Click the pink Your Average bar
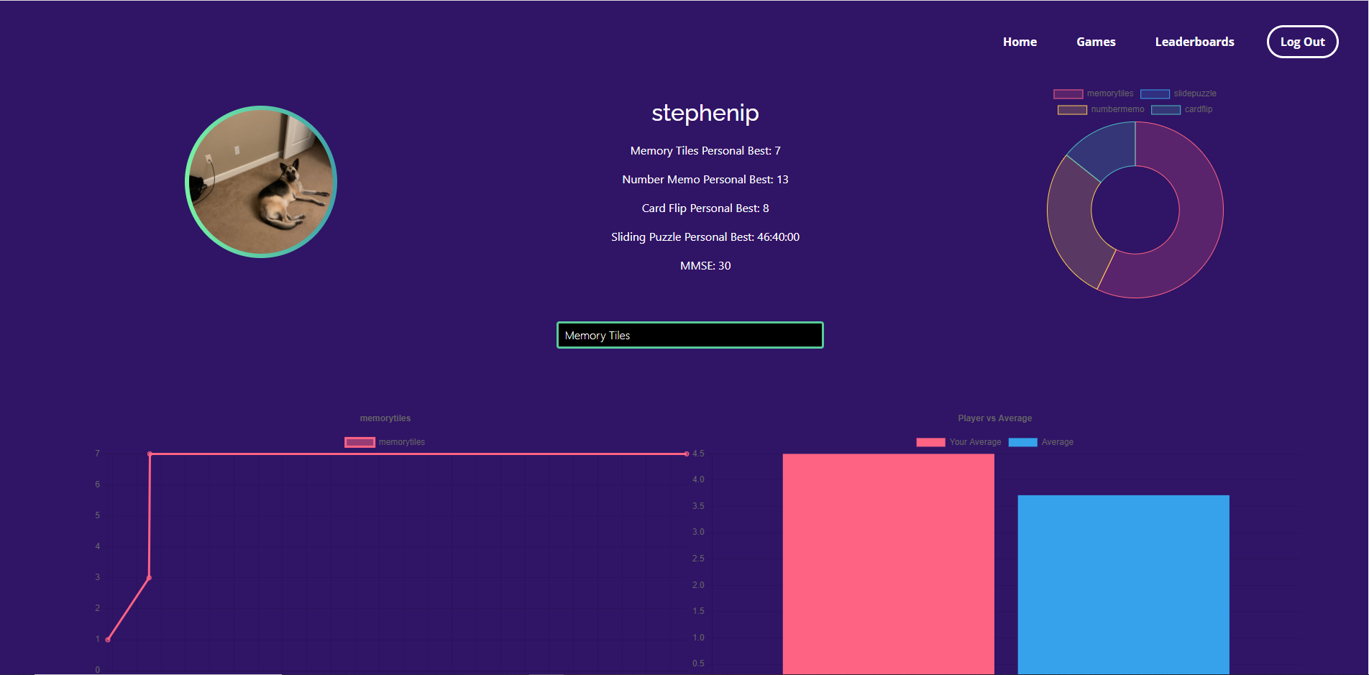This screenshot has height=675, width=1369. [888, 564]
